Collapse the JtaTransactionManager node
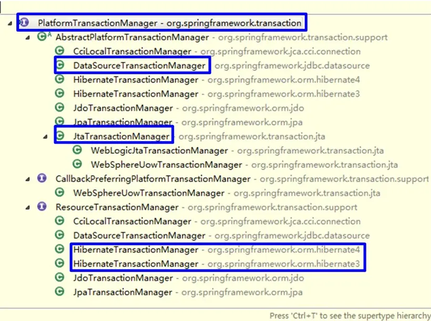 [x=45, y=137]
